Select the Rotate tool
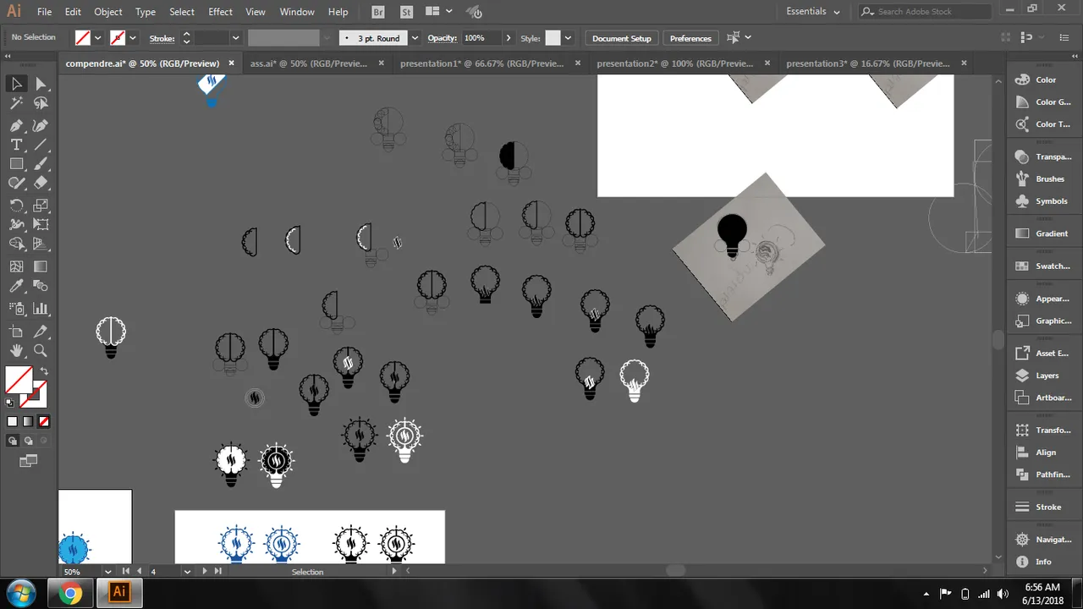 point(16,206)
